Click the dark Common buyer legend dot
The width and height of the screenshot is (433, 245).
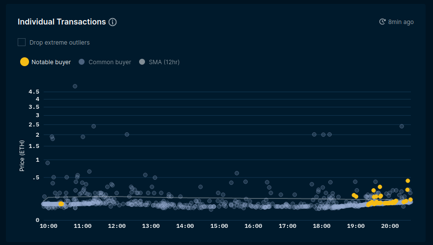pos(82,62)
